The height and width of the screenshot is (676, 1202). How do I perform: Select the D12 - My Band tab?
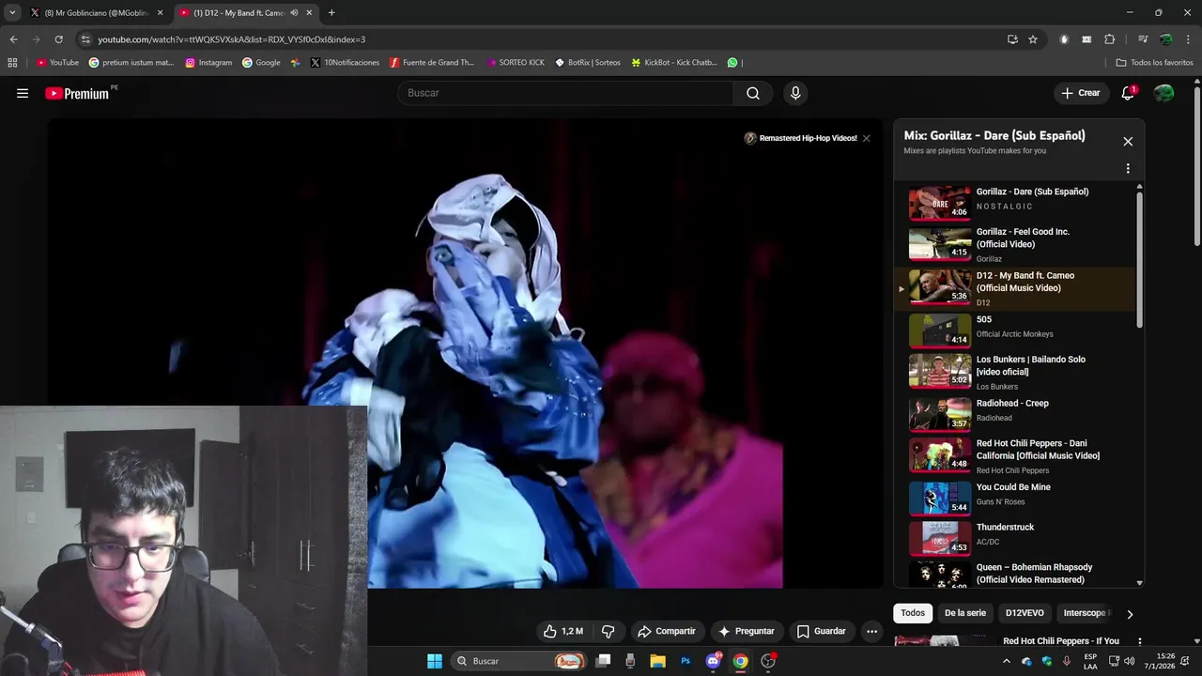click(239, 13)
